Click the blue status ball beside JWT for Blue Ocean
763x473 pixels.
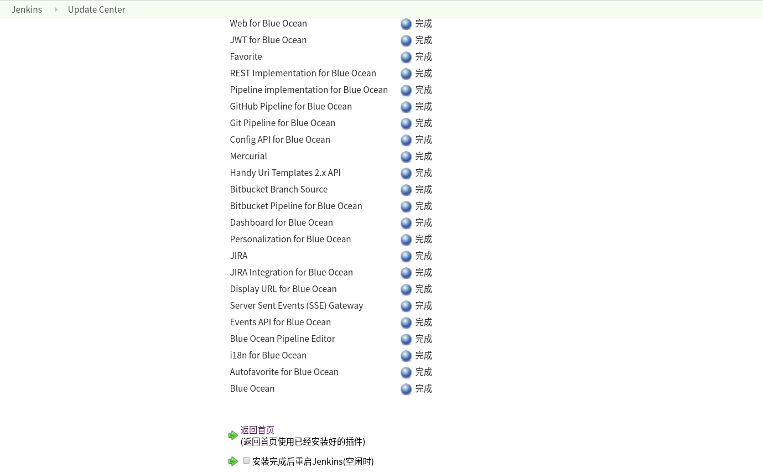pyautogui.click(x=406, y=40)
